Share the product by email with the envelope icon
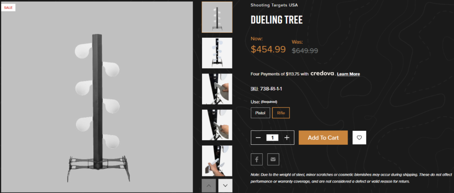 (x=273, y=159)
